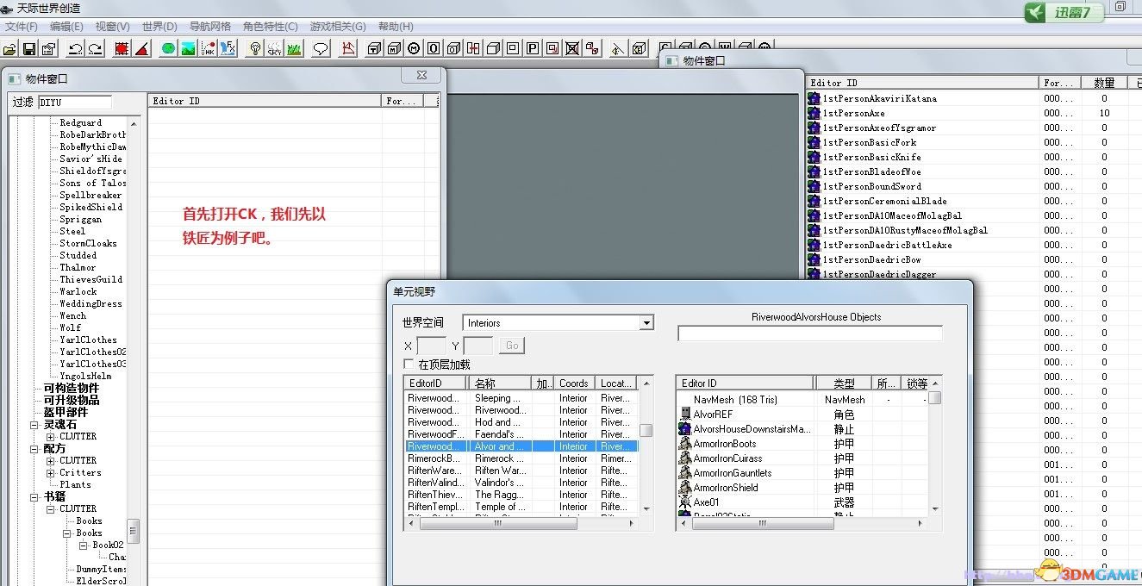1142x586 pixels.
Task: Click the cell list vertical scrollbar thumb
Action: click(x=646, y=430)
